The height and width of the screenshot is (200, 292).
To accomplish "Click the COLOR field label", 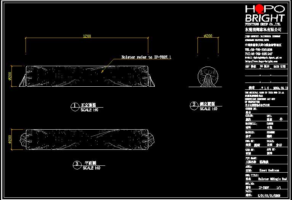I will coord(249,116).
